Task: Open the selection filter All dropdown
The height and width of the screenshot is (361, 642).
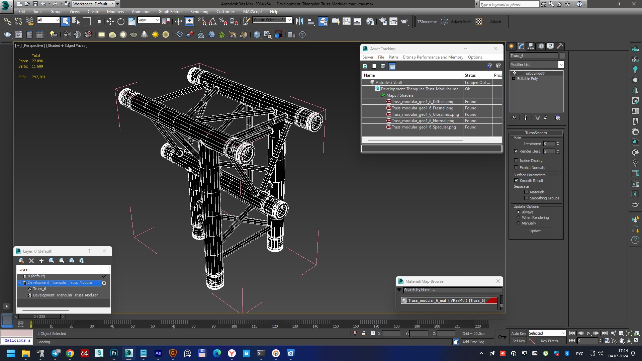Action: (x=48, y=20)
